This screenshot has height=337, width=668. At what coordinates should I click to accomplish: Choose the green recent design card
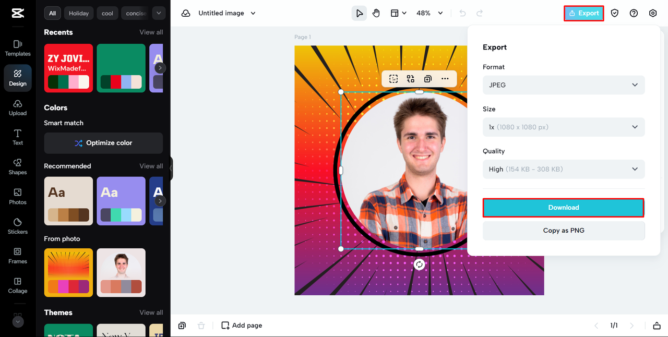[x=121, y=68]
